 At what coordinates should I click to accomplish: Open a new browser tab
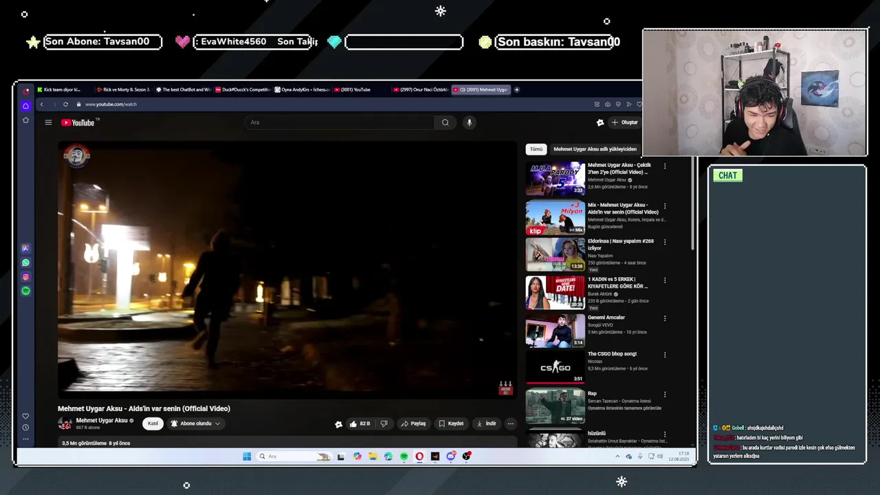tap(517, 89)
